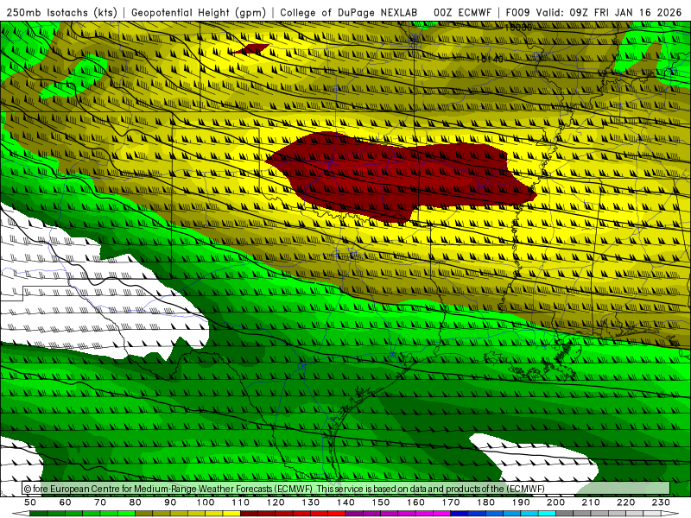Click the 100 knot scale label
This screenshot has width=691, height=518.
click(206, 502)
